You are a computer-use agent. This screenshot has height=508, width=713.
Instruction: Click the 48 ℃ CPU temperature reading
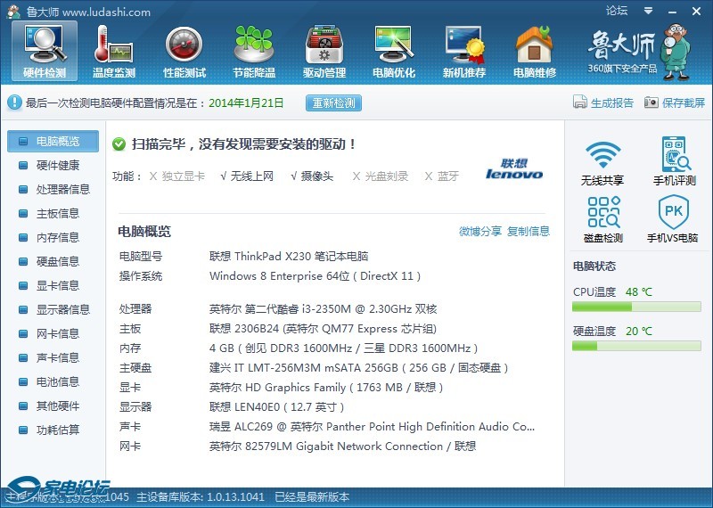point(638,292)
